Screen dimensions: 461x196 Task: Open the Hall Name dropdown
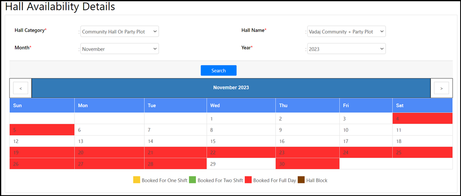pos(346,32)
